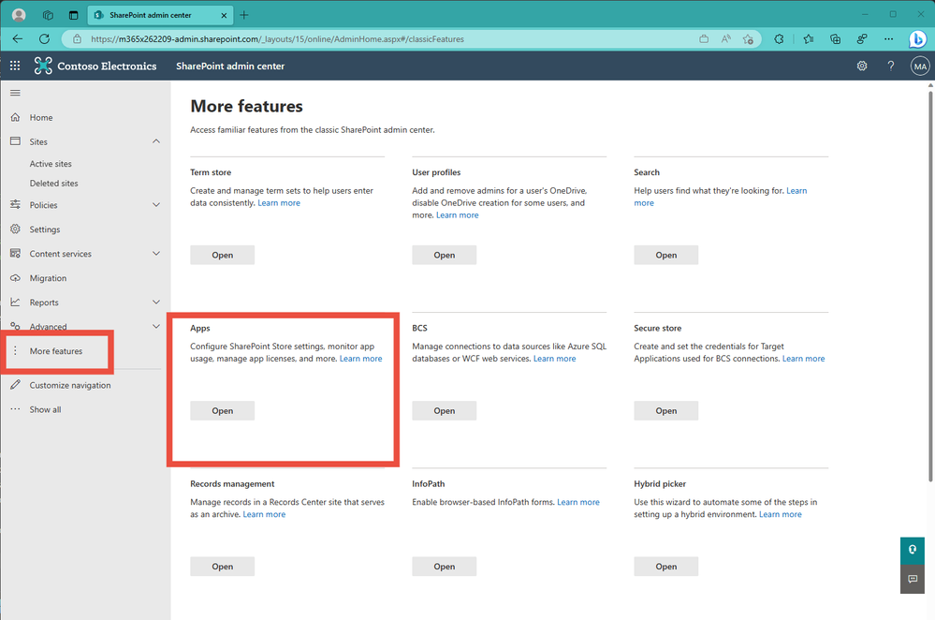Close the SharePoint admin center tab

coord(224,16)
